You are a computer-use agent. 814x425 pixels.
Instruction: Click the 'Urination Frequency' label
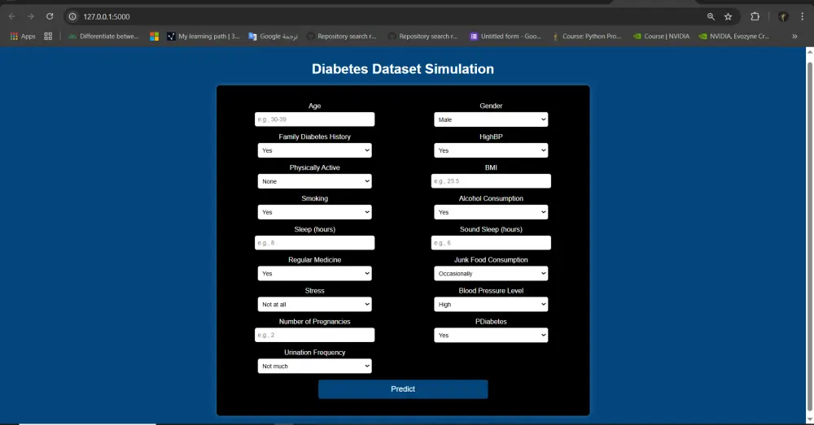(x=314, y=353)
